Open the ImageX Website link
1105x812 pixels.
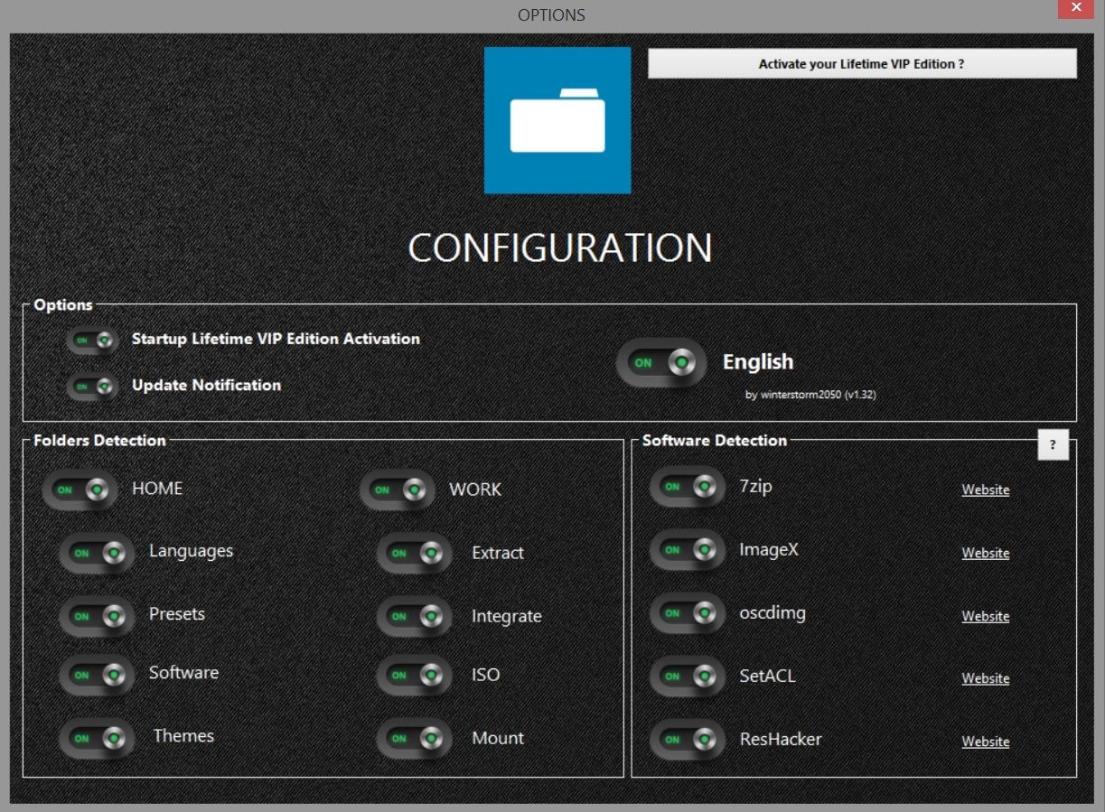(x=986, y=553)
